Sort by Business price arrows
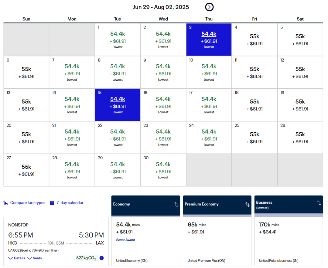 pos(319,203)
